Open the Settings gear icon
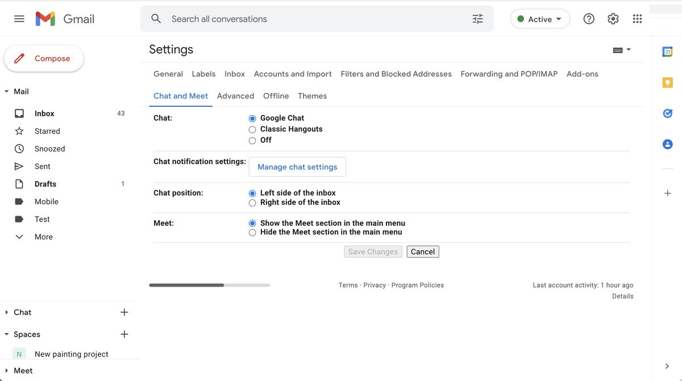 click(613, 19)
